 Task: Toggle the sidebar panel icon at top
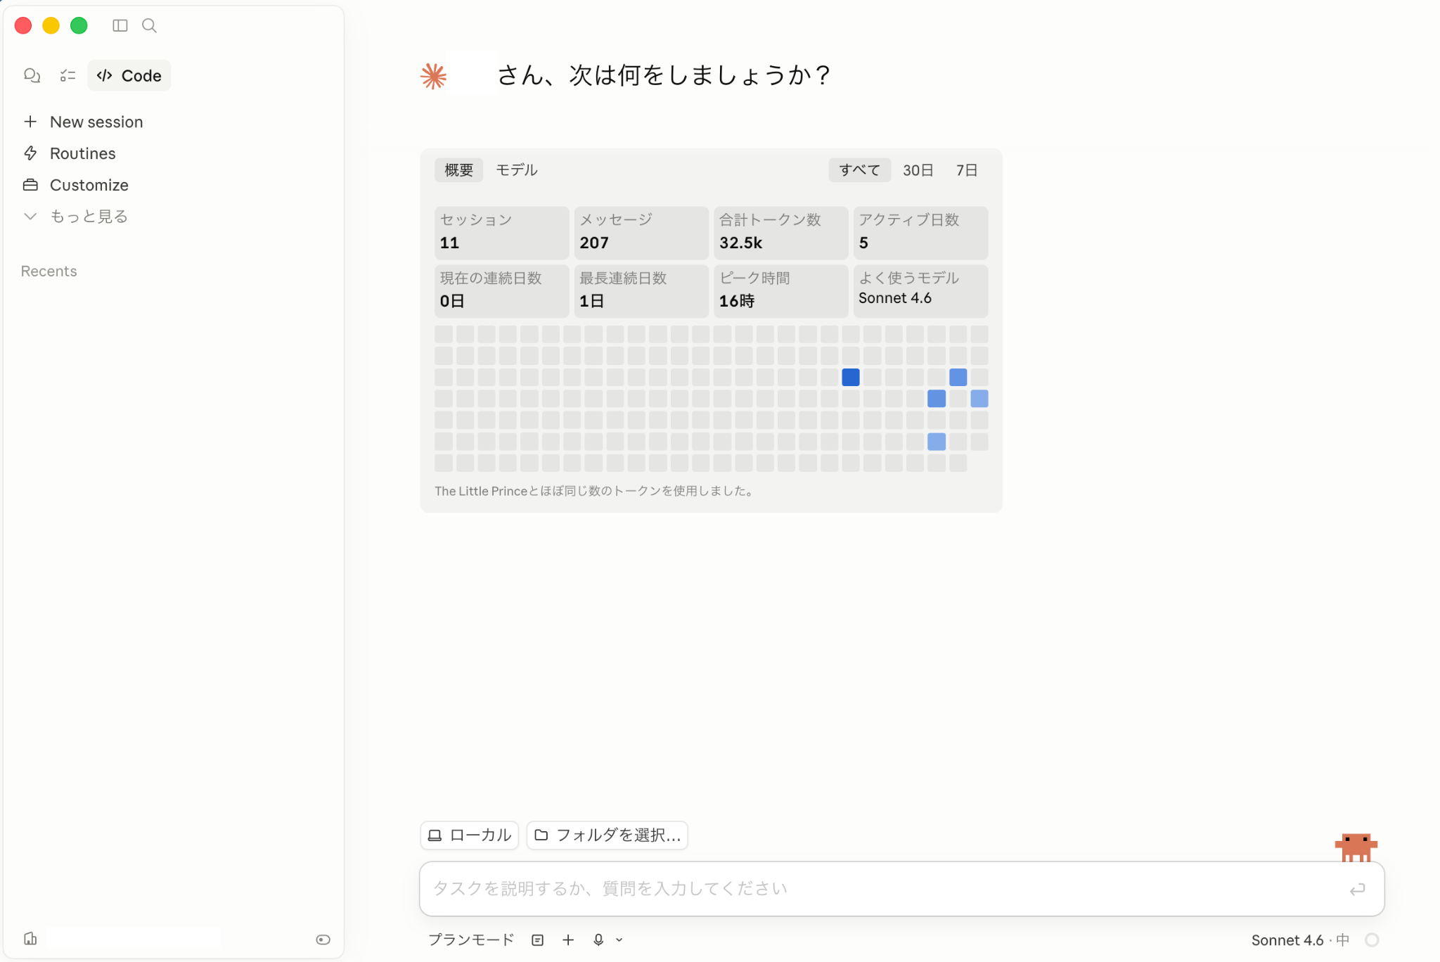(x=120, y=25)
